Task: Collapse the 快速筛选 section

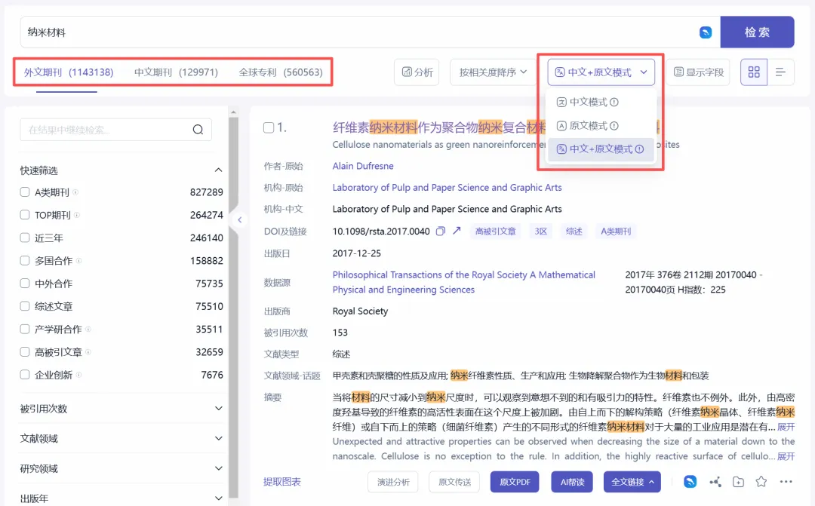Action: click(218, 170)
